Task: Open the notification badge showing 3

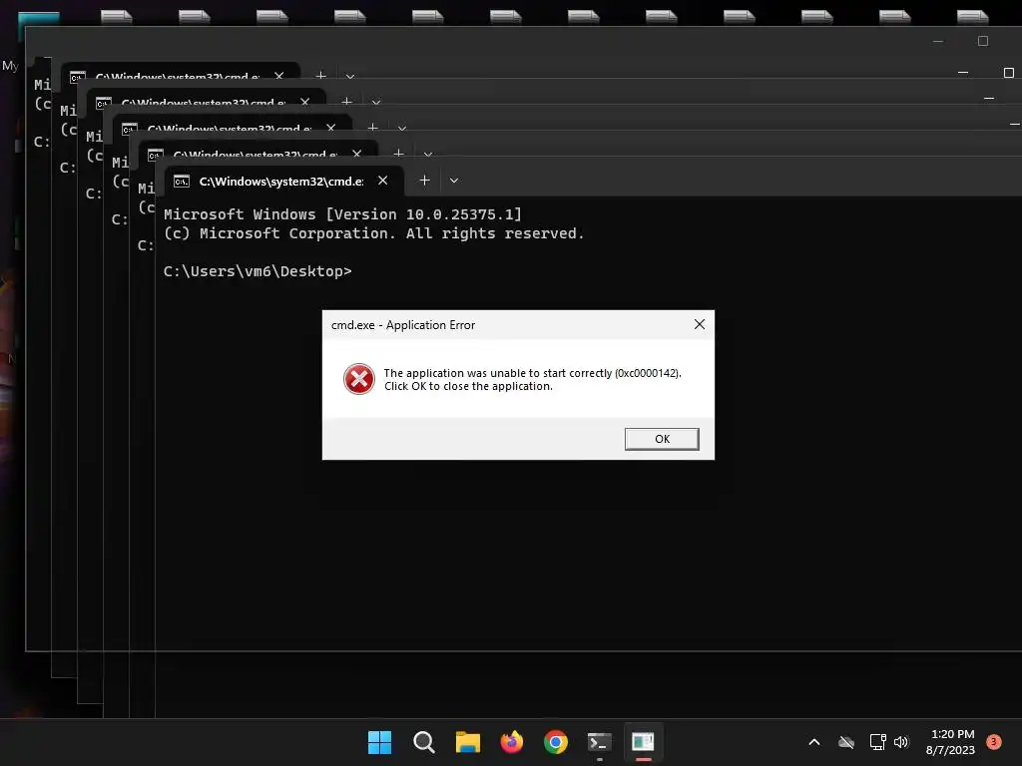Action: tap(994, 741)
